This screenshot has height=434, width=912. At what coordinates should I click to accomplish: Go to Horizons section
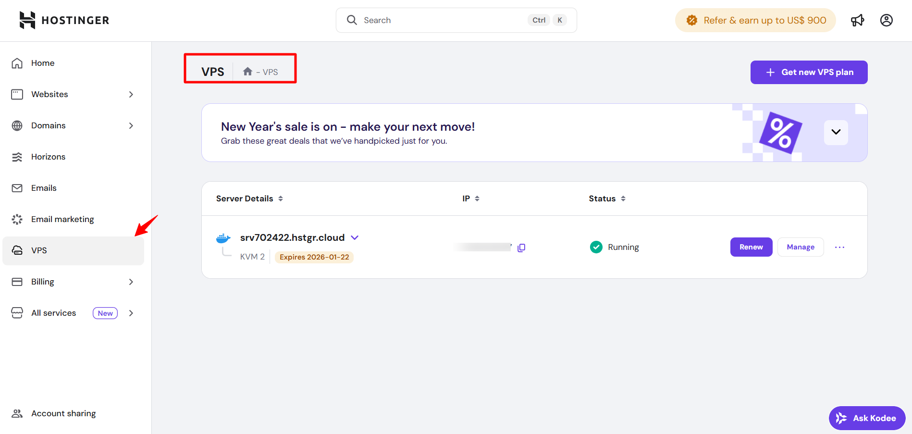point(73,157)
